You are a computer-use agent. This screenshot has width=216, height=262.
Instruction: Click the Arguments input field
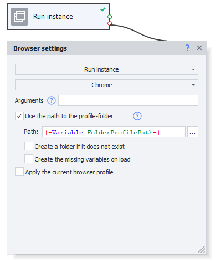point(128,100)
